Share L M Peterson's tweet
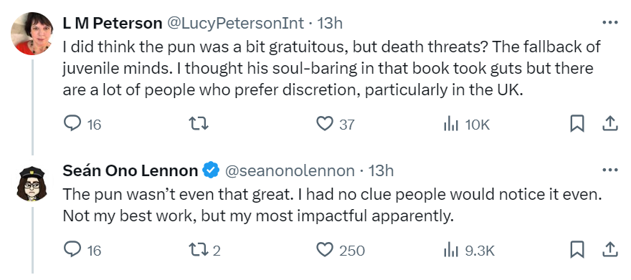Viewport: 631px width, 280px height. [x=609, y=124]
